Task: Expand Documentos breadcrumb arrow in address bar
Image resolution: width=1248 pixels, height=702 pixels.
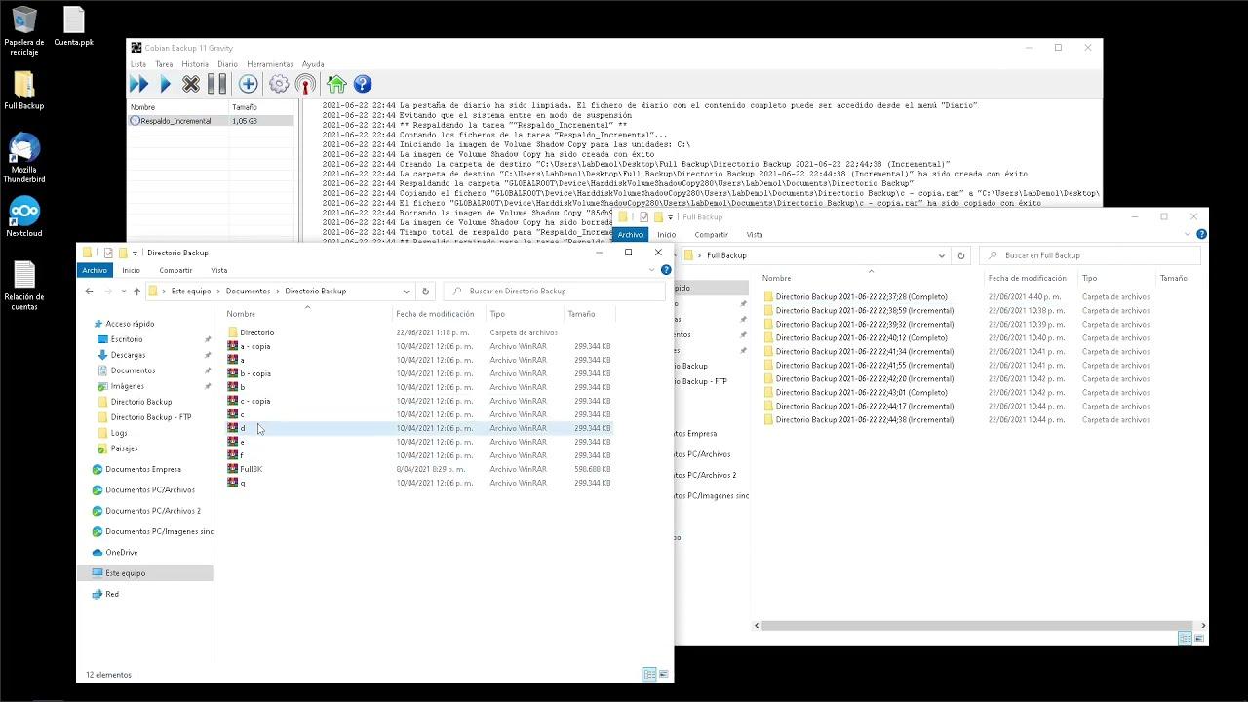Action: click(278, 291)
